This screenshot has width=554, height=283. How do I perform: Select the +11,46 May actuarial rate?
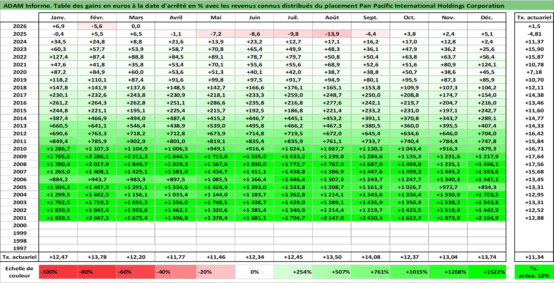coord(216,257)
